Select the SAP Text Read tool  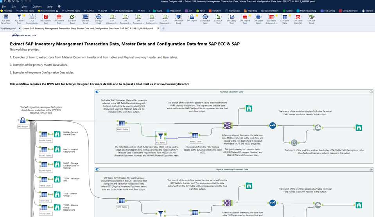(x=311, y=17)
